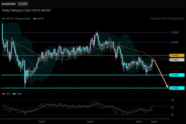Select the 30 MIN timeframe button
This screenshot has height=124, width=186.
coord(23,4)
